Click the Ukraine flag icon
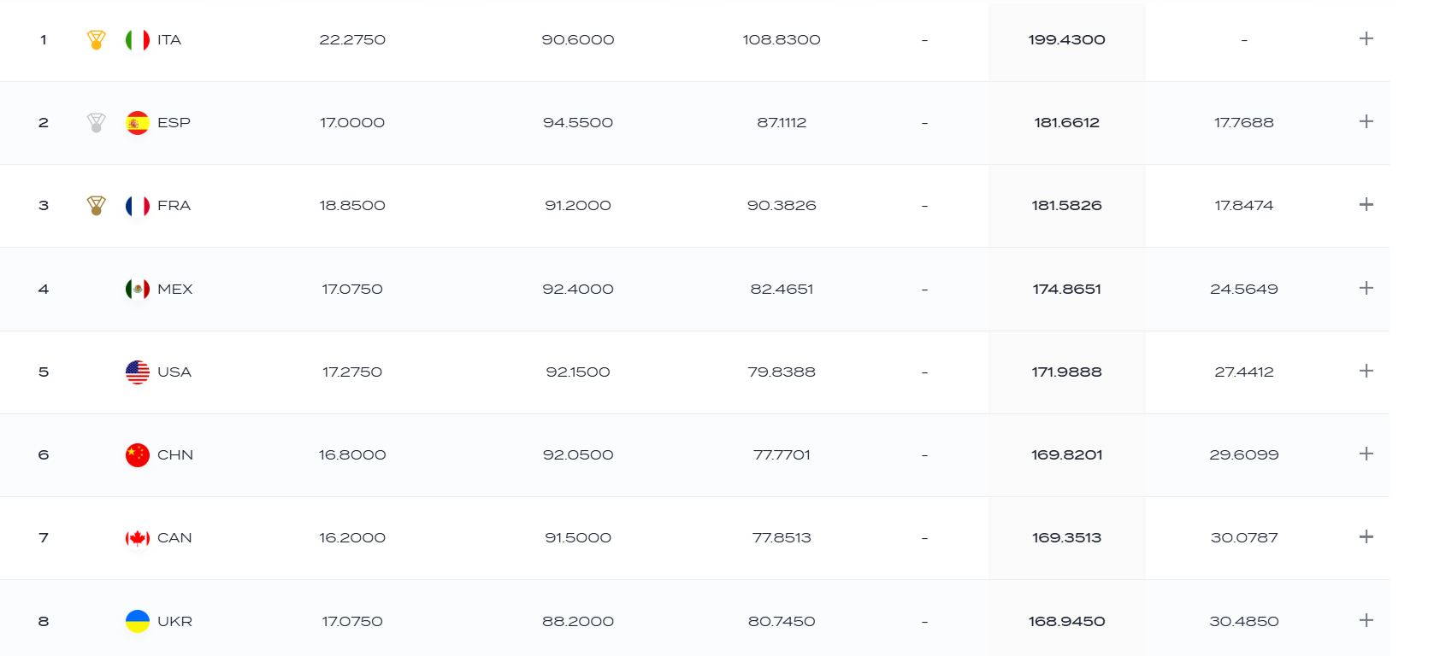This screenshot has height=656, width=1434. 138,621
